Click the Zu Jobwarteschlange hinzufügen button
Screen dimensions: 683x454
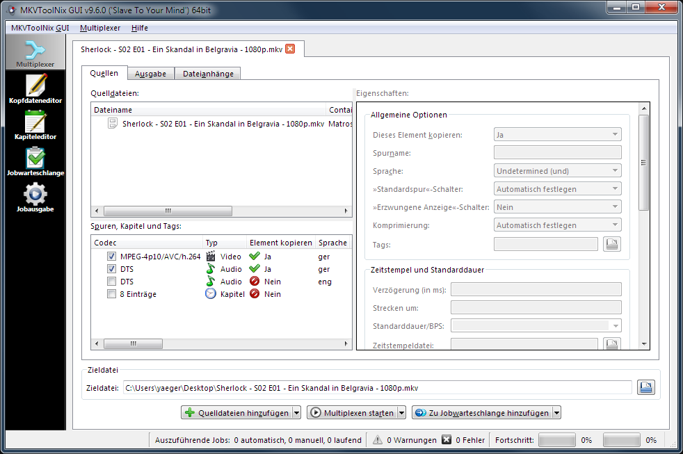pyautogui.click(x=482, y=413)
